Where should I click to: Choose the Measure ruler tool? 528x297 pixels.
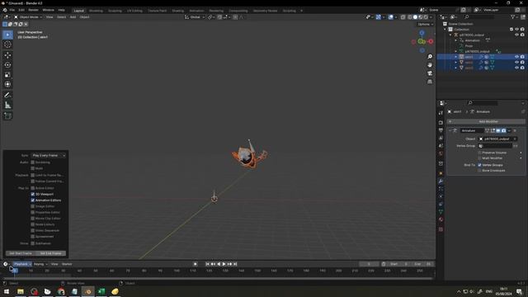7,105
